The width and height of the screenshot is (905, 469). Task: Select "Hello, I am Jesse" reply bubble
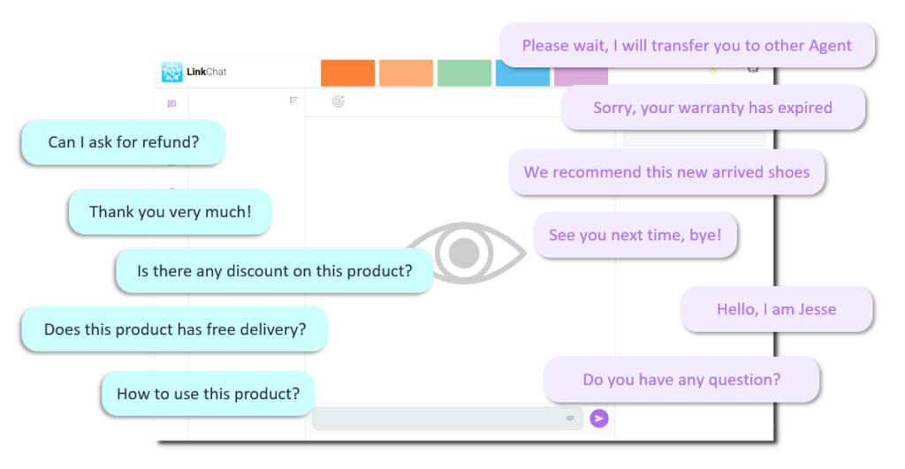pos(777,309)
